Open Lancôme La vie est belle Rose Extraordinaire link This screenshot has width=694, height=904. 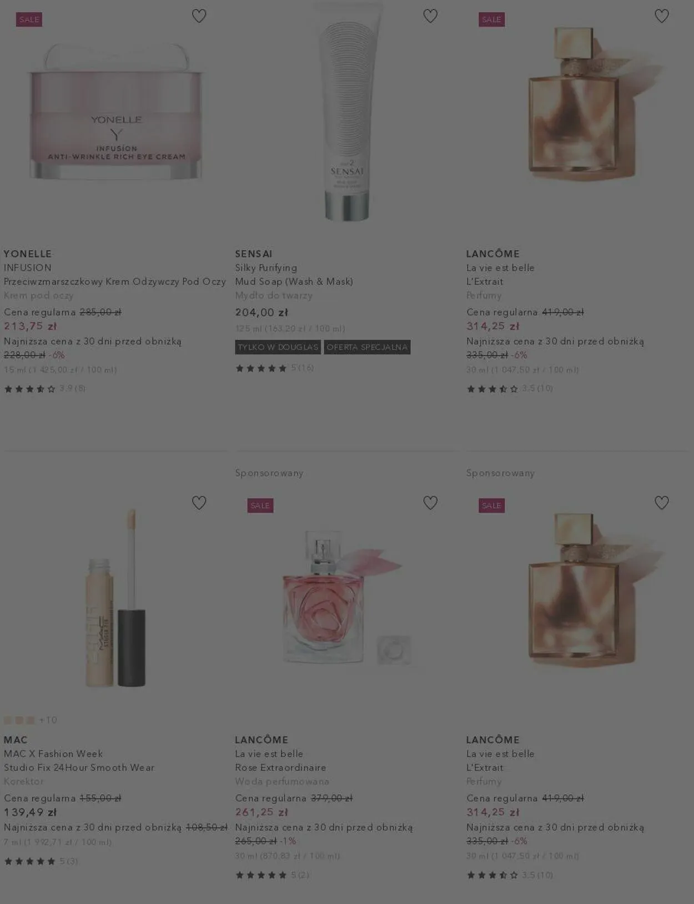(280, 761)
